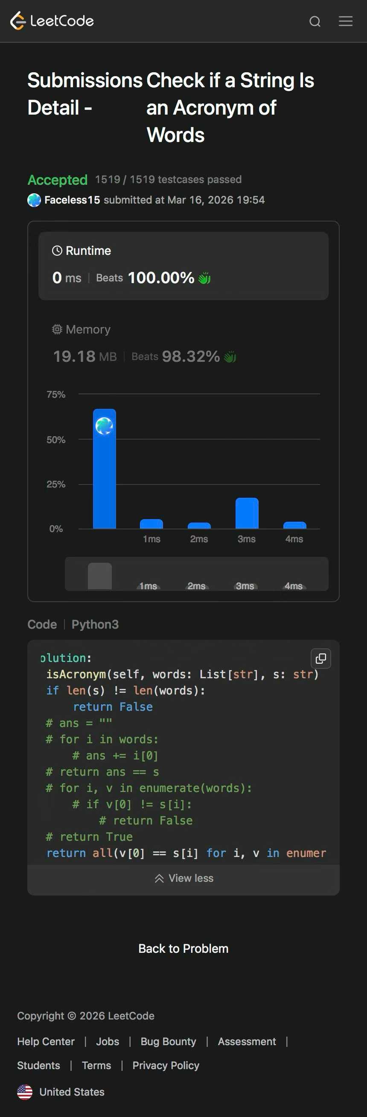This screenshot has width=367, height=1117.
Task: Open the Check if a String Is an Acronym problem title
Action: coord(230,107)
